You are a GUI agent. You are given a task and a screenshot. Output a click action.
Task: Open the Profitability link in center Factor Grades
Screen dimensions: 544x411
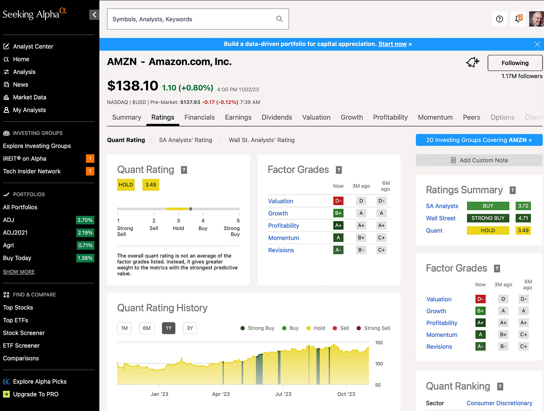pyautogui.click(x=284, y=226)
